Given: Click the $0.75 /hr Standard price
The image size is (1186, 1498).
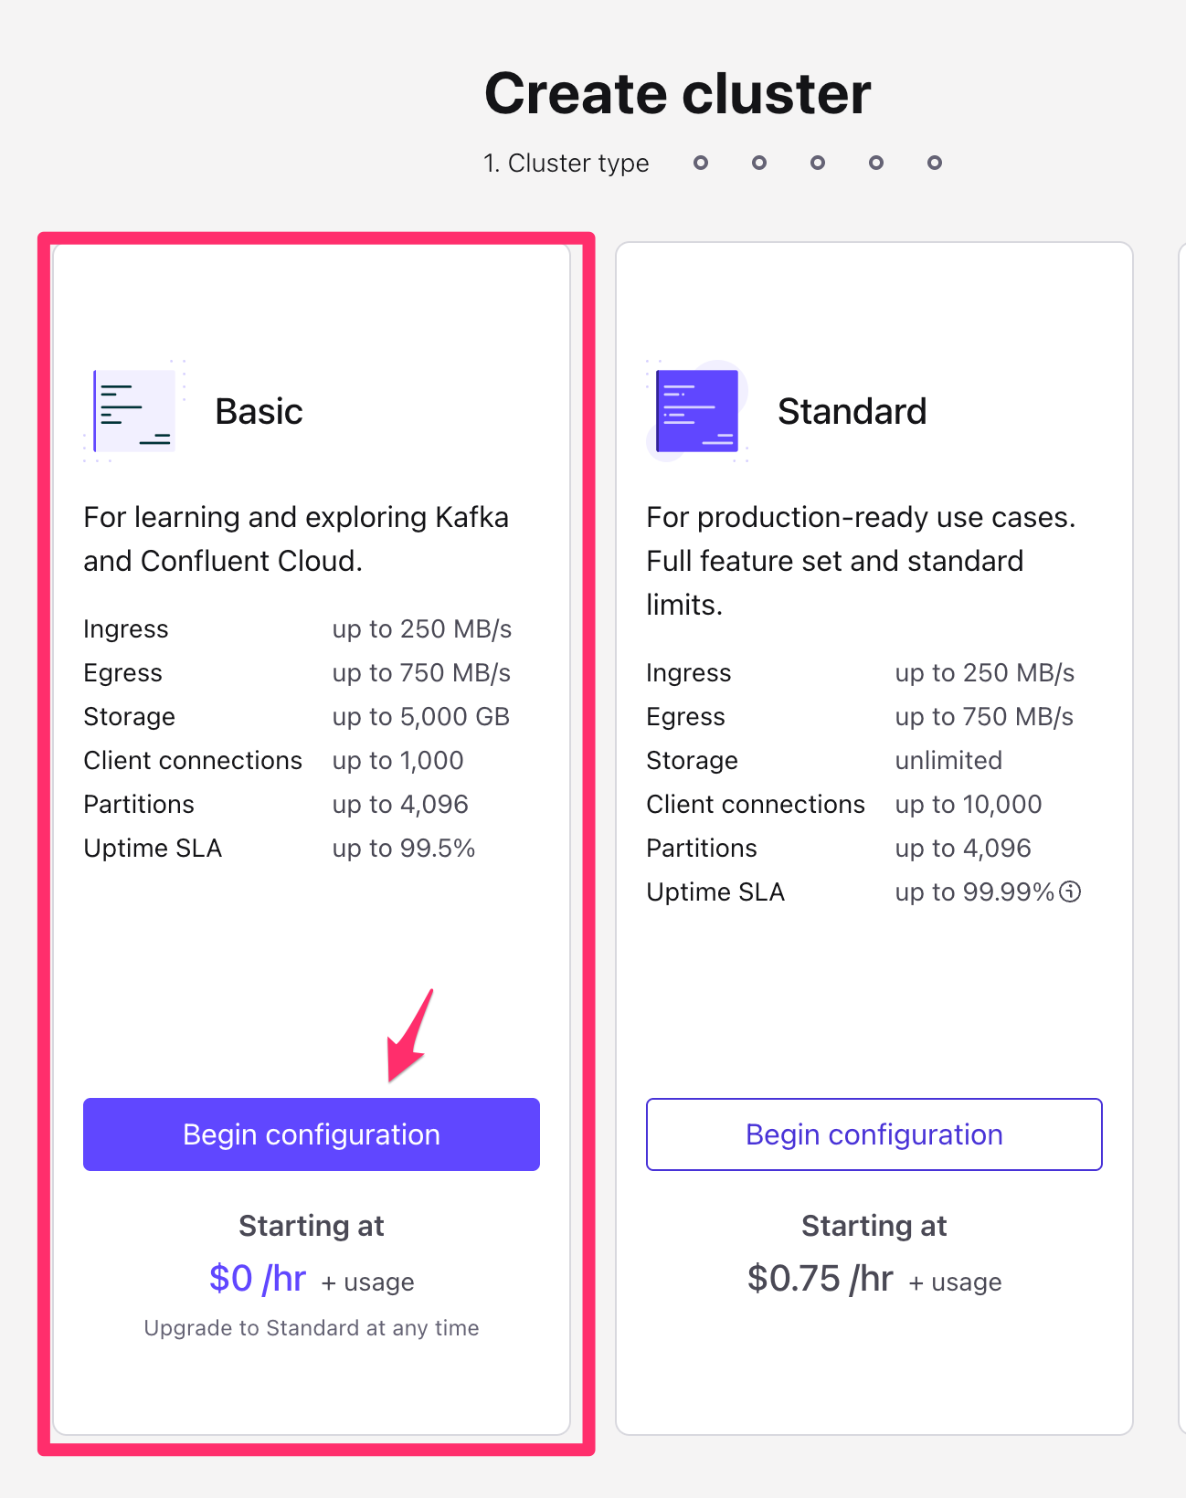Looking at the screenshot, I should (821, 1279).
